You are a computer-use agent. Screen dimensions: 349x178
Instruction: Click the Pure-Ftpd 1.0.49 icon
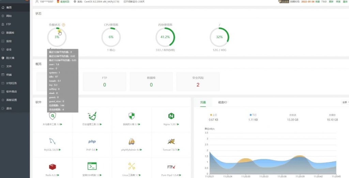click(171, 166)
